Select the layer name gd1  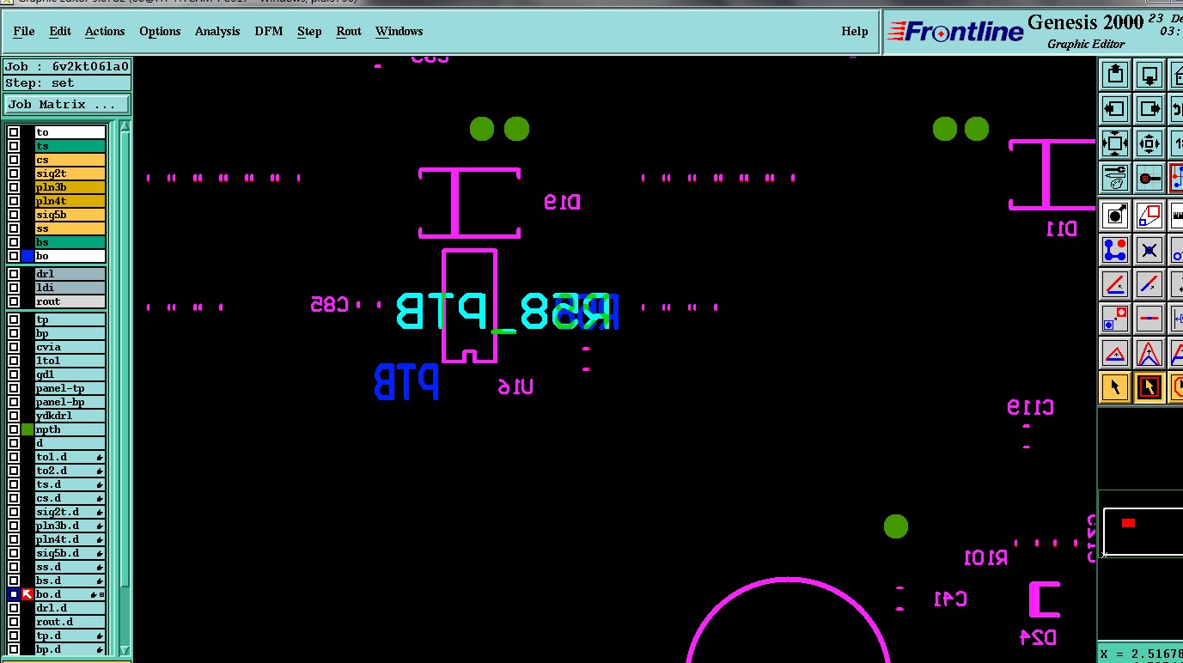70,374
